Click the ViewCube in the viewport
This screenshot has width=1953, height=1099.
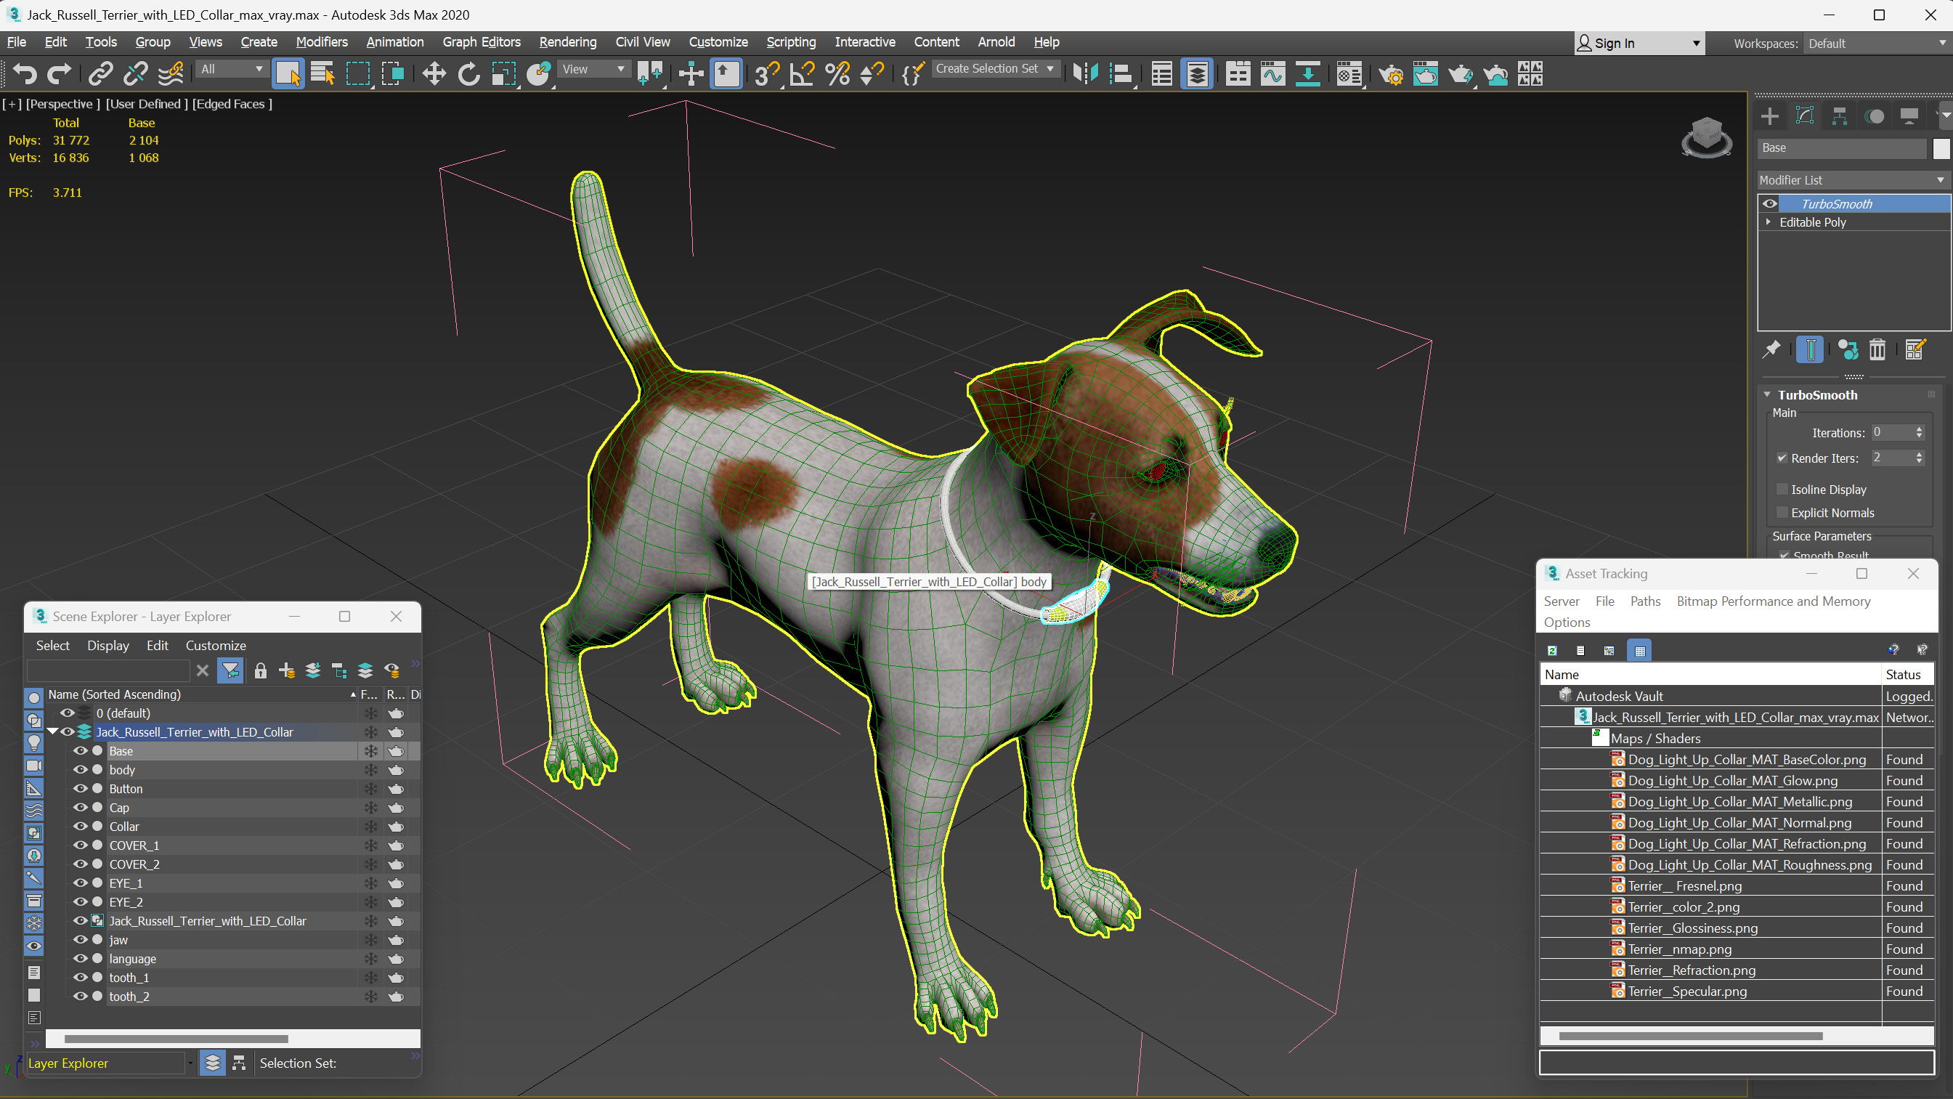pos(1707,137)
